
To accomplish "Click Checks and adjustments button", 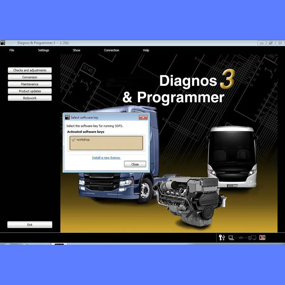I will point(30,70).
